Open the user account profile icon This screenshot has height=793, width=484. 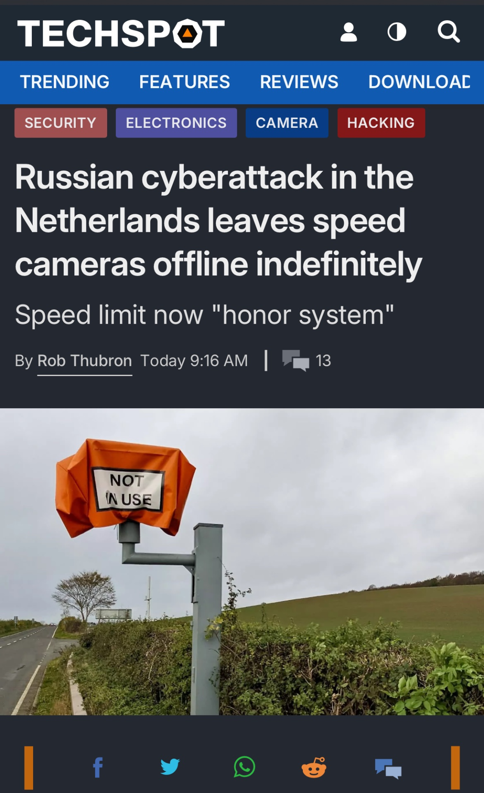coord(348,32)
